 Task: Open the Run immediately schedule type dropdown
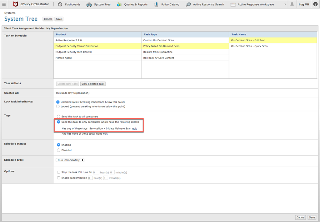[70, 160]
